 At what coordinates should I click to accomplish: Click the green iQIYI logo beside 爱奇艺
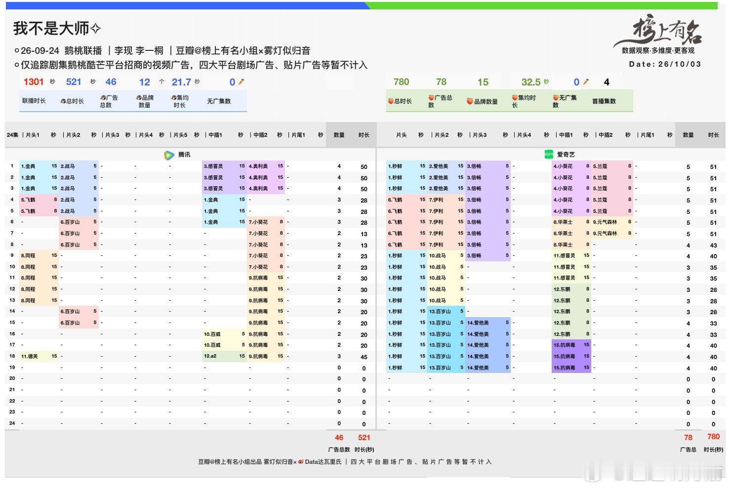click(x=549, y=155)
